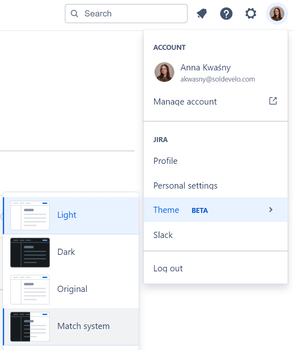The image size is (293, 350).
Task: Open the settings gear icon
Action: 251,14
